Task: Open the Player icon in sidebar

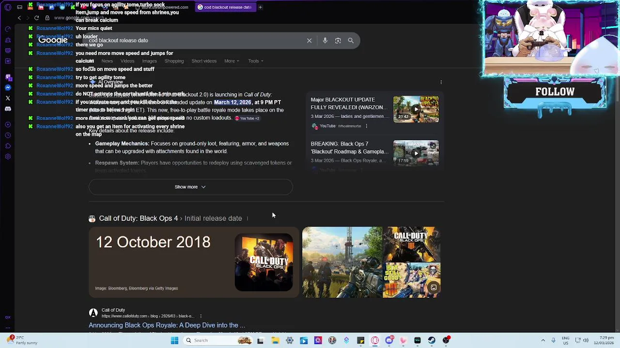Action: [8, 125]
